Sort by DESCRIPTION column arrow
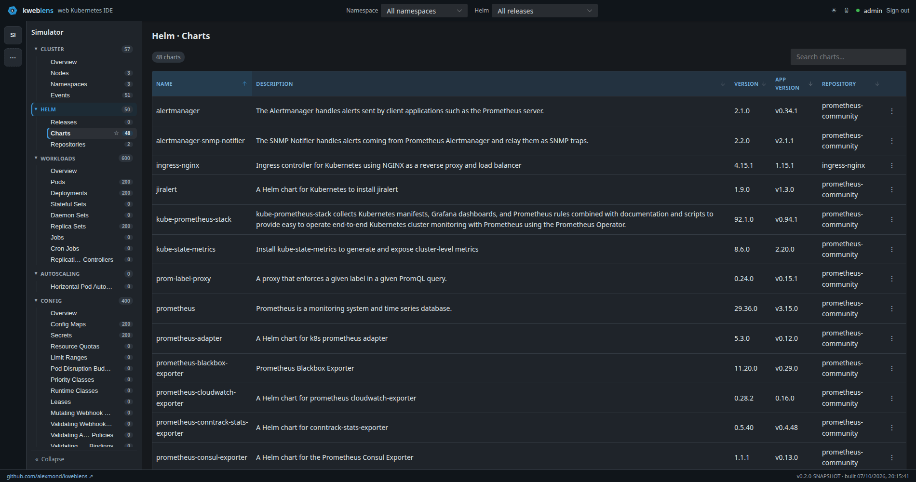 pos(723,84)
